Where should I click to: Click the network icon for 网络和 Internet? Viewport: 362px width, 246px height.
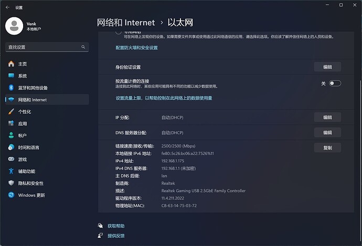pyautogui.click(x=11, y=99)
